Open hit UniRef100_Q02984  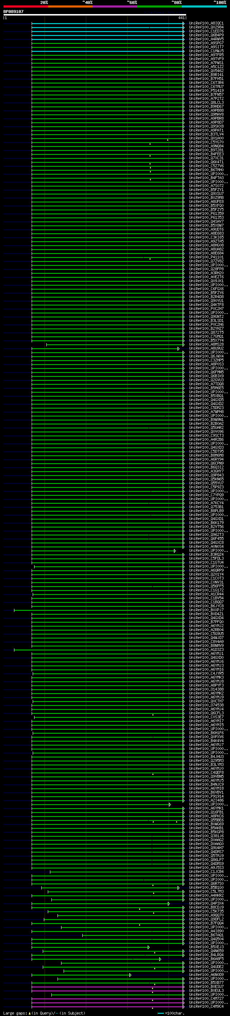(x=206, y=27)
